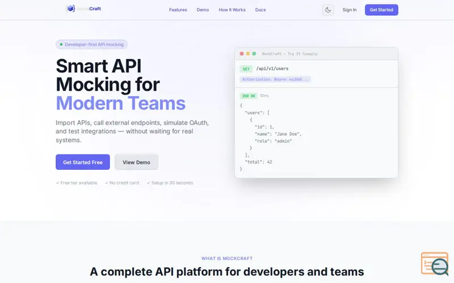Screen dimensions: 454x283
Task: Toggle dark mode with the moon icon
Action: [x=328, y=10]
